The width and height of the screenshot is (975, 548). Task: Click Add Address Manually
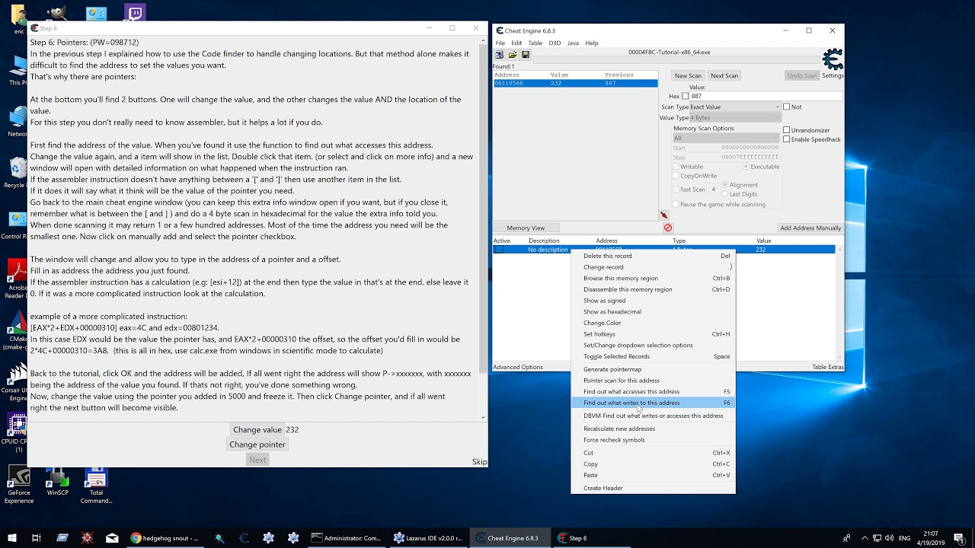(x=810, y=228)
